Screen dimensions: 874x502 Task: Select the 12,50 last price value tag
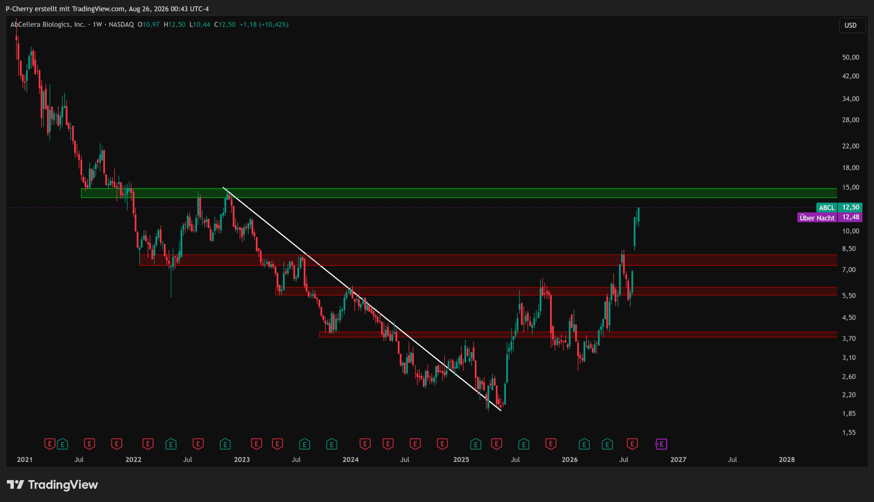point(850,208)
